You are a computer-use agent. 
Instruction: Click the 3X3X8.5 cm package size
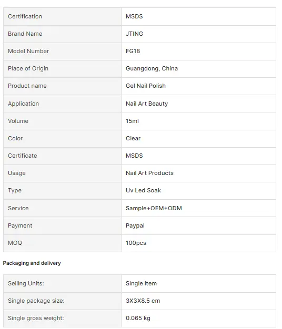coord(143,301)
